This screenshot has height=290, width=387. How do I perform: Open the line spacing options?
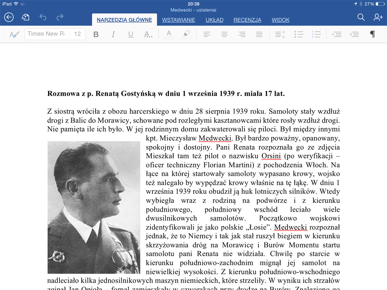tap(280, 34)
